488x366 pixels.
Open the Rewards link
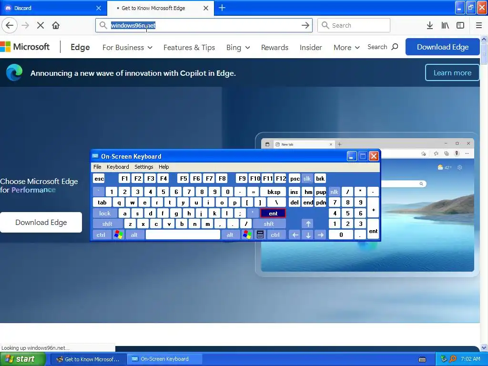pyautogui.click(x=274, y=47)
